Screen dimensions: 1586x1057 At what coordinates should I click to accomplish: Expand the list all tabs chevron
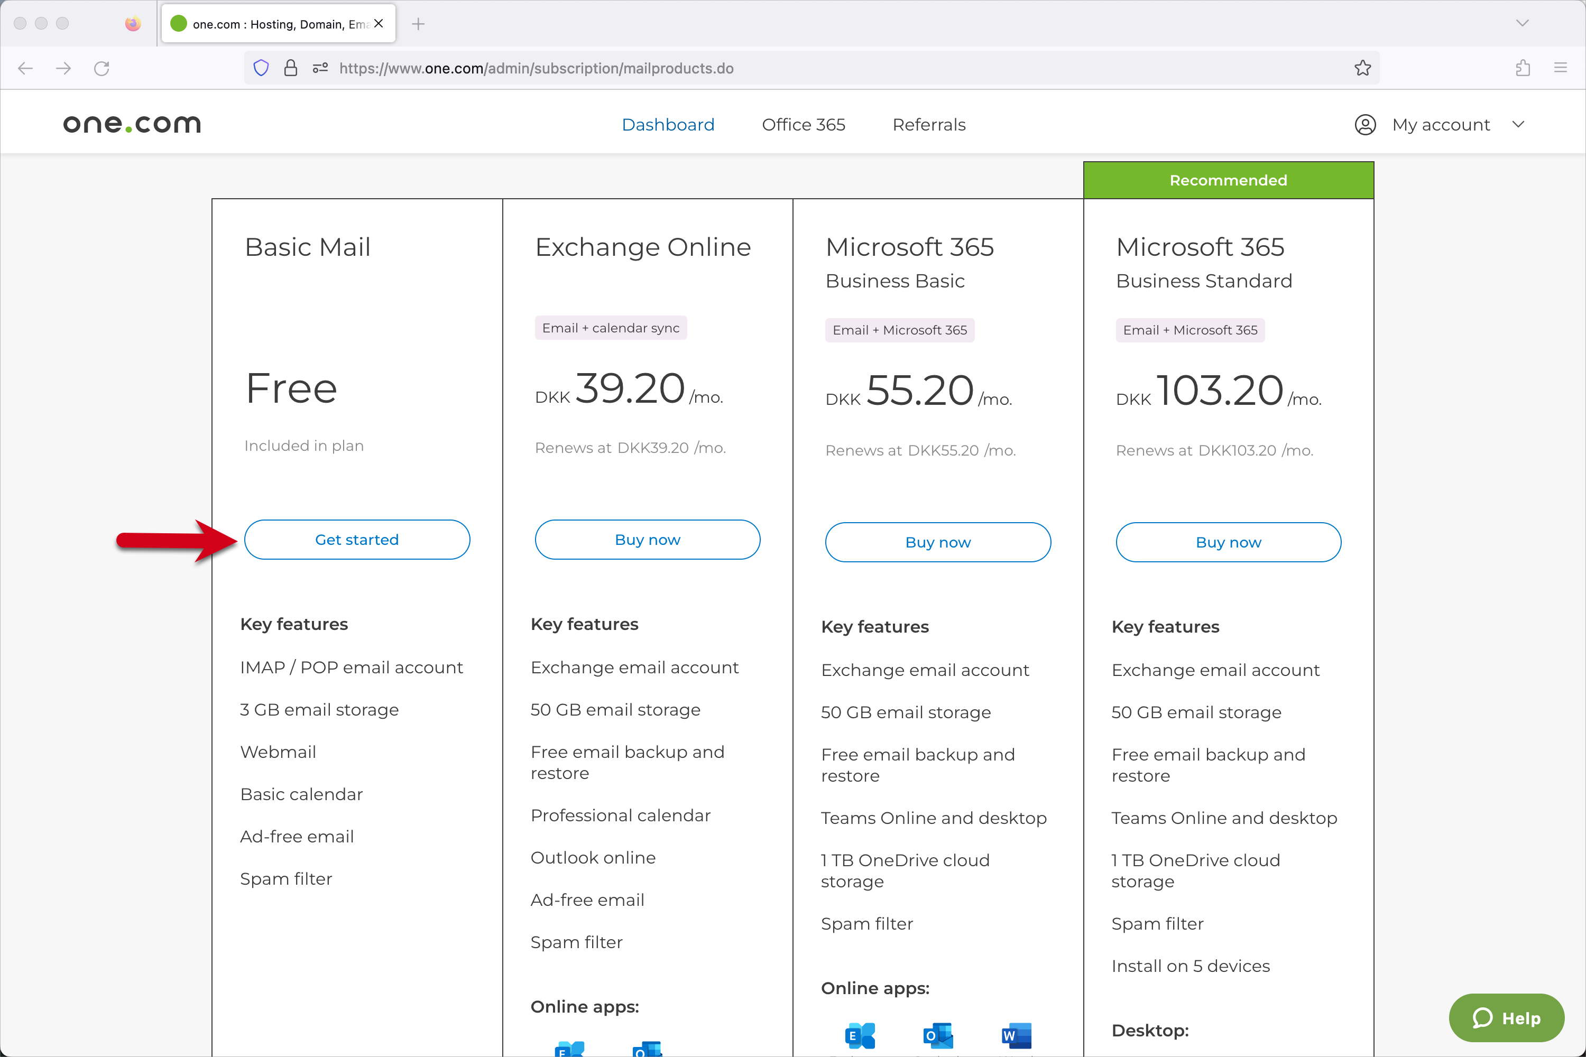pos(1522,24)
